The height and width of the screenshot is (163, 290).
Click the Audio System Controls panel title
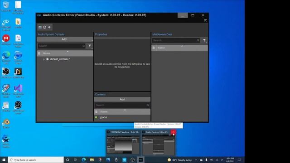click(51, 34)
